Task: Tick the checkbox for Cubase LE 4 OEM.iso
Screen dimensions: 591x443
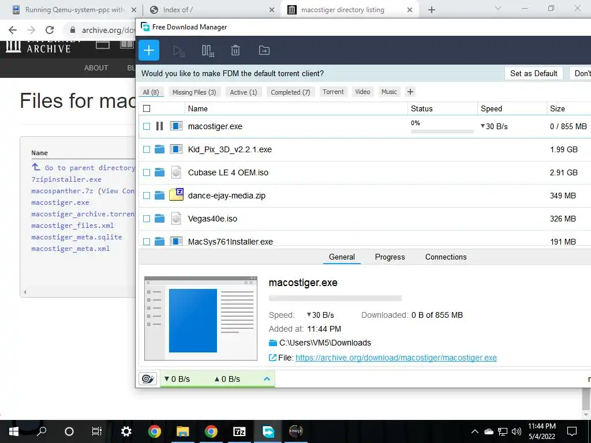Action: [147, 172]
